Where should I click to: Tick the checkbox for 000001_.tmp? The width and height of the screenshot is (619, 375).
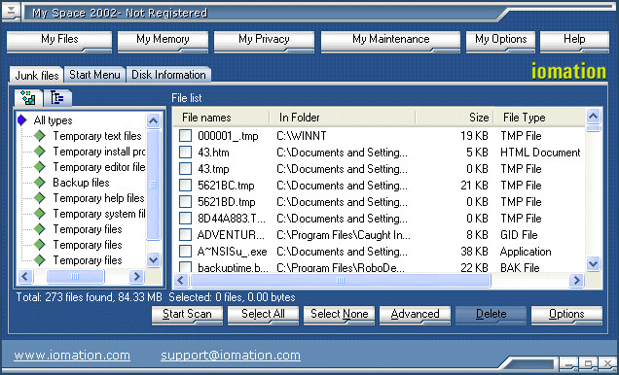185,135
